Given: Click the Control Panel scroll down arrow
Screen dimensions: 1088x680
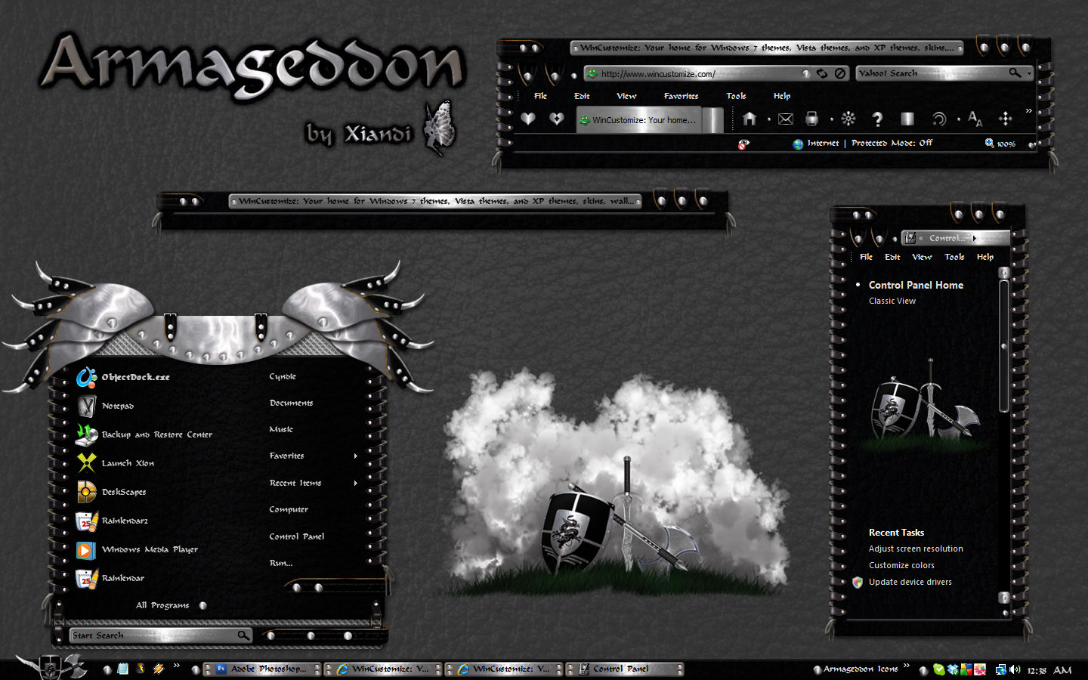Looking at the screenshot, I should point(1004,597).
